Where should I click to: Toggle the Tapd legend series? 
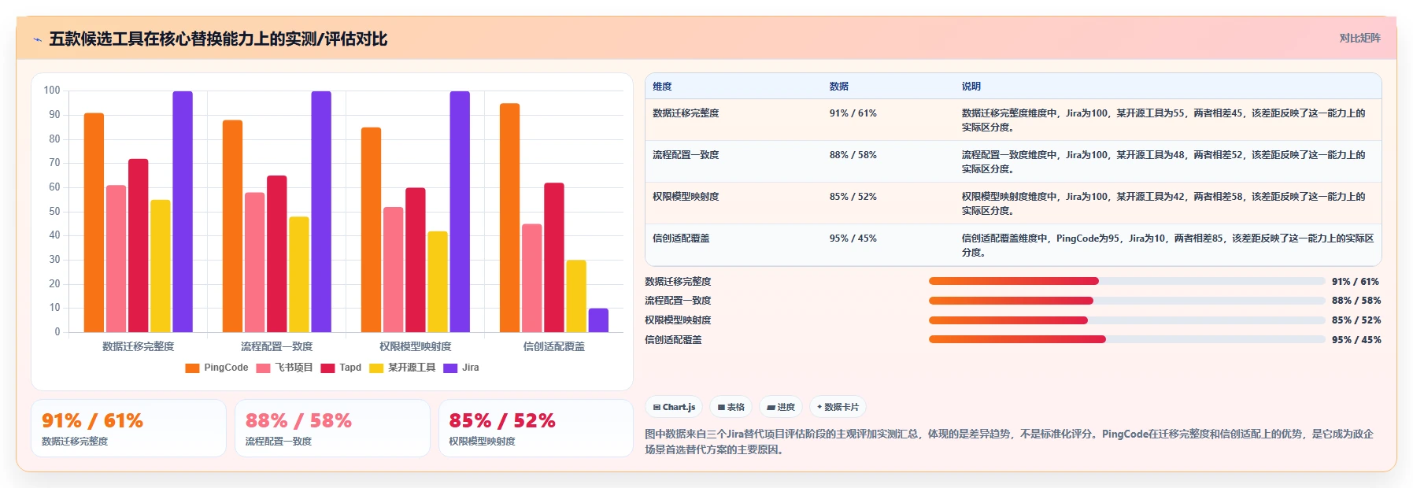point(341,368)
